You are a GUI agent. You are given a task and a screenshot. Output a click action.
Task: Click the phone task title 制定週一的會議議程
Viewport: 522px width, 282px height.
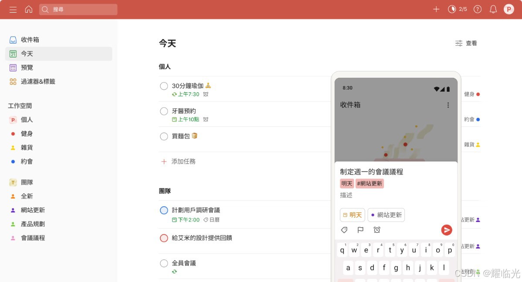[x=372, y=172]
